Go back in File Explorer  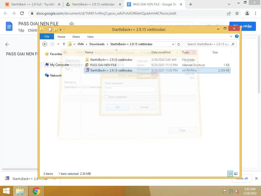(x=45, y=44)
